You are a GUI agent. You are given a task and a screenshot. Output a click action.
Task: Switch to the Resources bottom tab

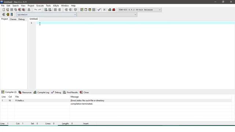pos(25,92)
